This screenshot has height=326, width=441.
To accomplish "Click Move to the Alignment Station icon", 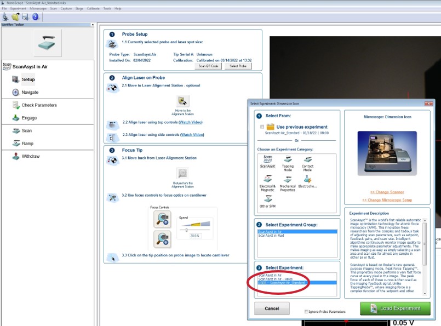I will tap(182, 101).
